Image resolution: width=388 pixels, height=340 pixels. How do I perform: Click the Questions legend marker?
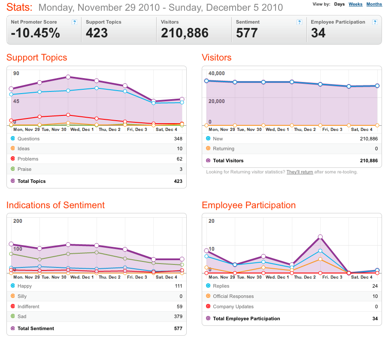[13, 138]
